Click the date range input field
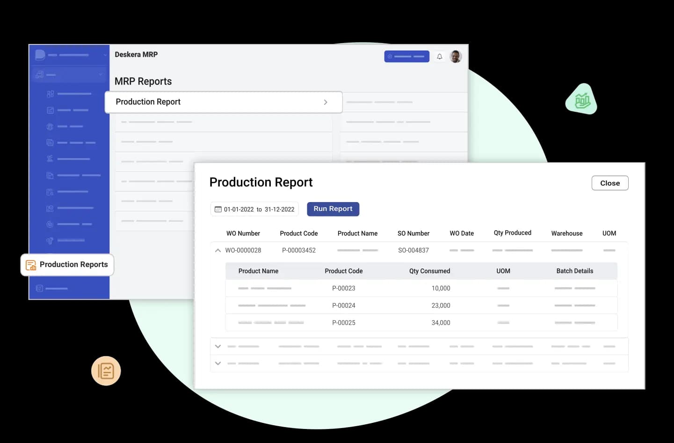This screenshot has height=443, width=674. point(259,210)
